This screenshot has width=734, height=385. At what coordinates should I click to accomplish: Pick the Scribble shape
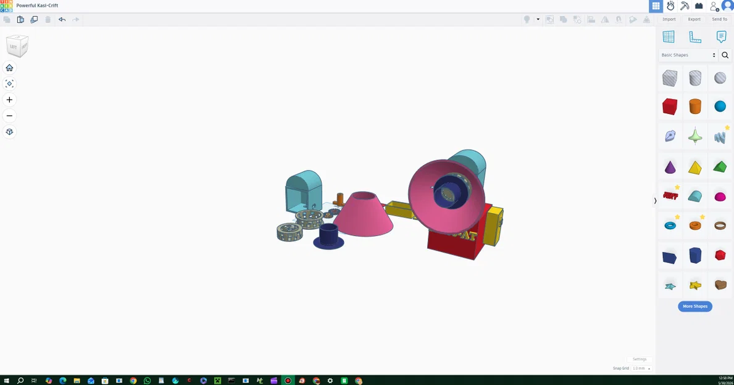720,137
